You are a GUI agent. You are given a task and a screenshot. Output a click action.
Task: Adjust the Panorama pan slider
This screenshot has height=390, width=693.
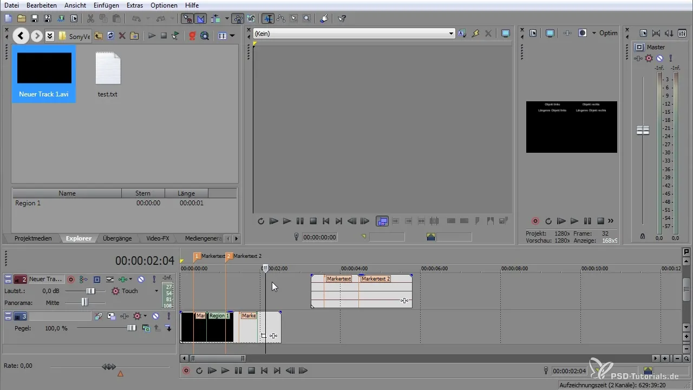tap(84, 303)
